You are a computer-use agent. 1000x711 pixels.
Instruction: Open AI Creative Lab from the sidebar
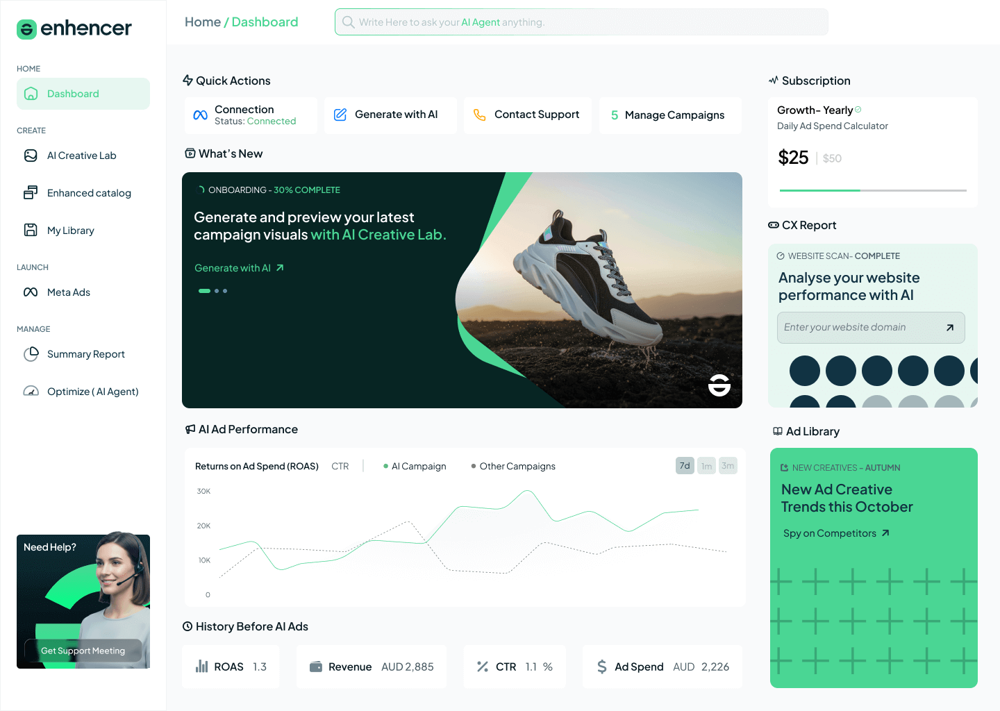coord(81,156)
